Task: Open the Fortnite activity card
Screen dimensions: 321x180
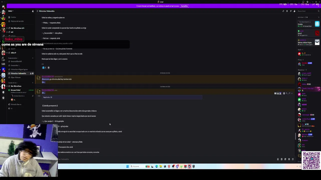Action: point(308,24)
